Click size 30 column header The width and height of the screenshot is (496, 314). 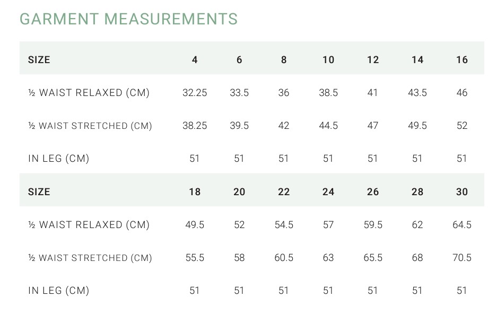462,192
